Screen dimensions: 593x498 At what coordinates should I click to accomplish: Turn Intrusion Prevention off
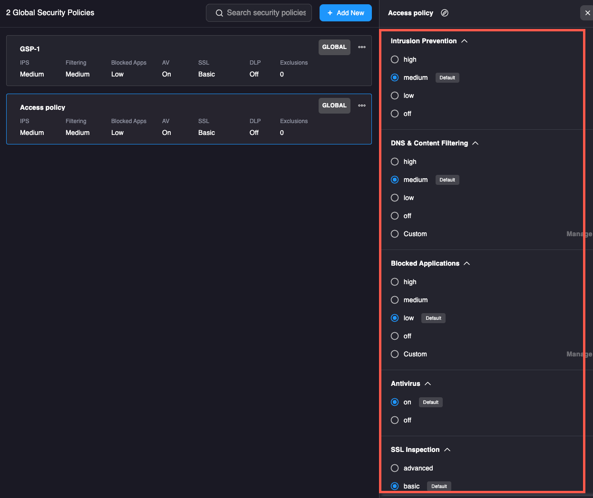[395, 114]
